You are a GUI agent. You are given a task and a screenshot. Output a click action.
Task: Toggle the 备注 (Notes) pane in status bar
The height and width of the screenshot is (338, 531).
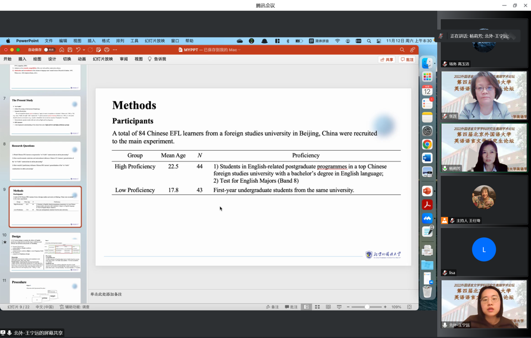[x=273, y=307]
